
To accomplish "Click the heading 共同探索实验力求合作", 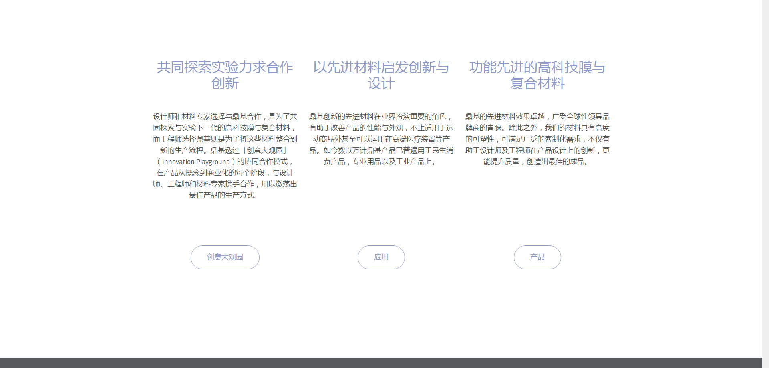I will coord(225,67).
